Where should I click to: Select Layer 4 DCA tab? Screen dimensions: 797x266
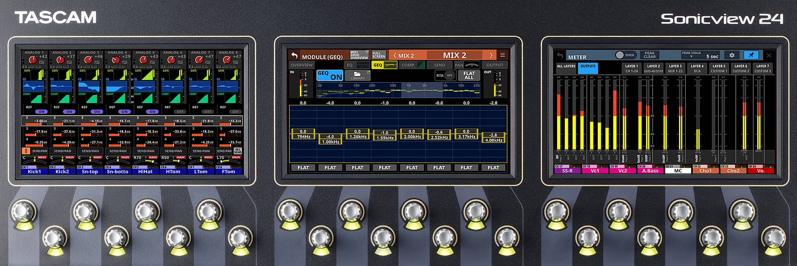[697, 68]
